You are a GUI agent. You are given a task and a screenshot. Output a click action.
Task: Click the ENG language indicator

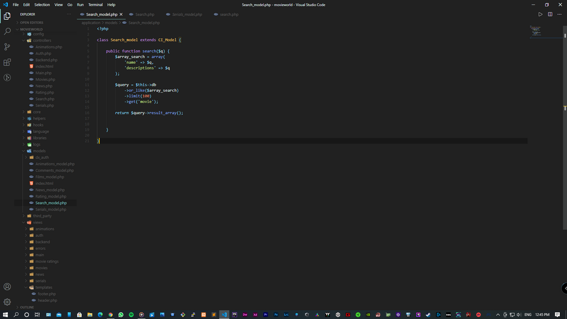tap(528, 315)
